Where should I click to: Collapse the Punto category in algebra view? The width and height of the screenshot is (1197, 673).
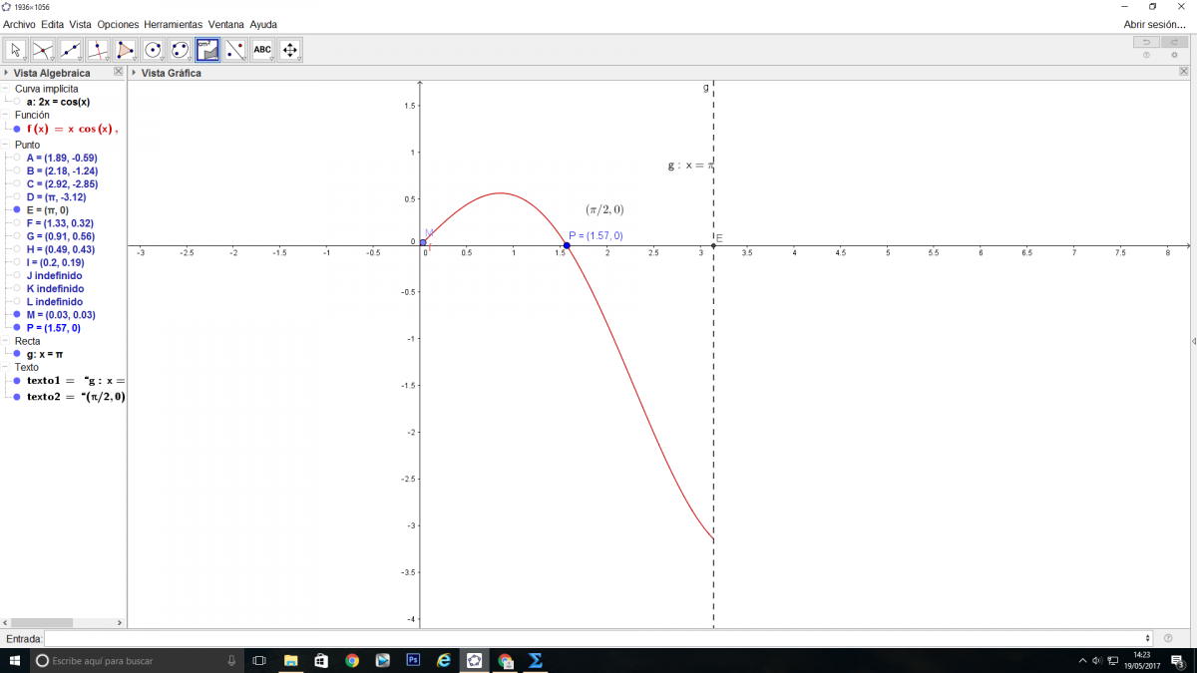tap(6, 145)
